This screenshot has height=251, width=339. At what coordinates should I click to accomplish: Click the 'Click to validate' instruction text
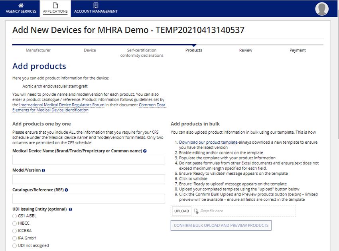click(193, 179)
